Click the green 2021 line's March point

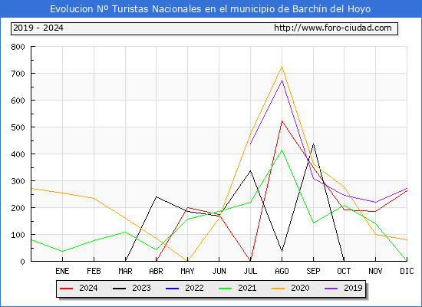pos(125,232)
